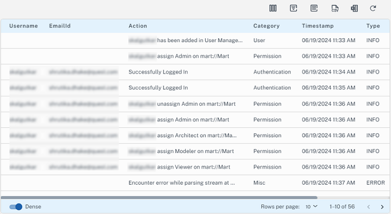Screen dimensions: 391x214
Task: Export the table to Excel
Action: tap(354, 8)
